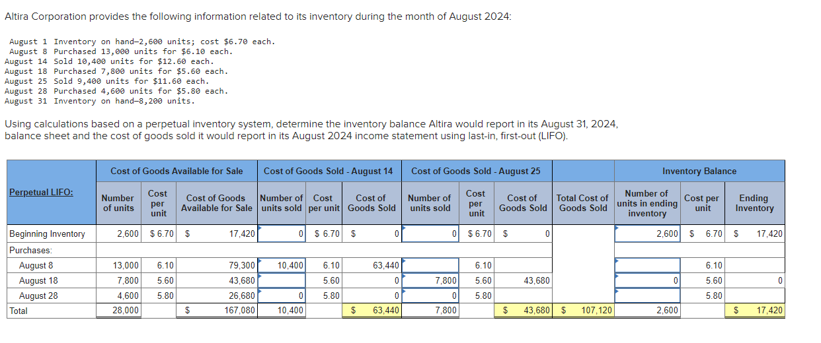Click the line 'August 25 Sold 9,400 units'

pos(106,81)
